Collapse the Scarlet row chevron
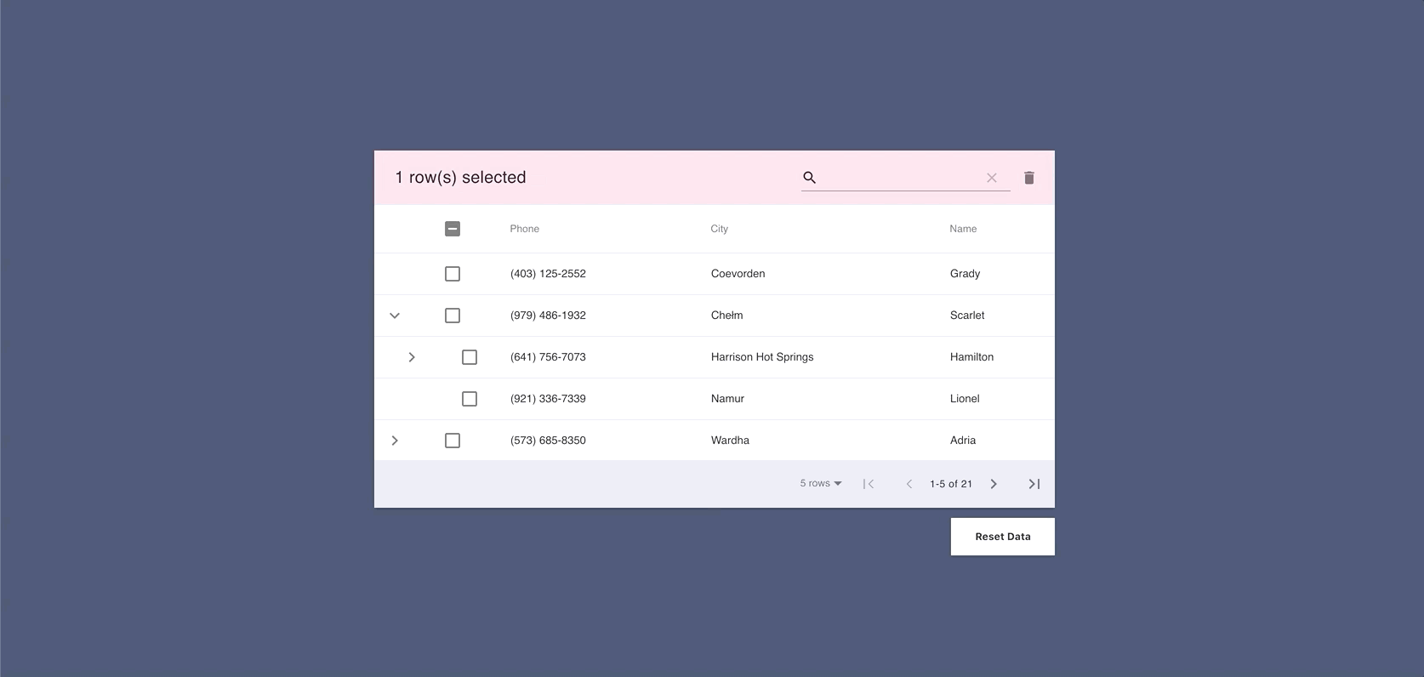 395,316
